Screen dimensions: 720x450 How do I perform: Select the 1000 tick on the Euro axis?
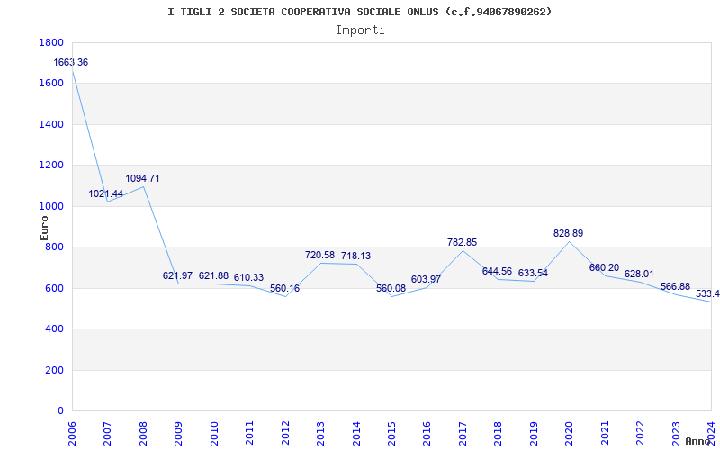[51, 207]
